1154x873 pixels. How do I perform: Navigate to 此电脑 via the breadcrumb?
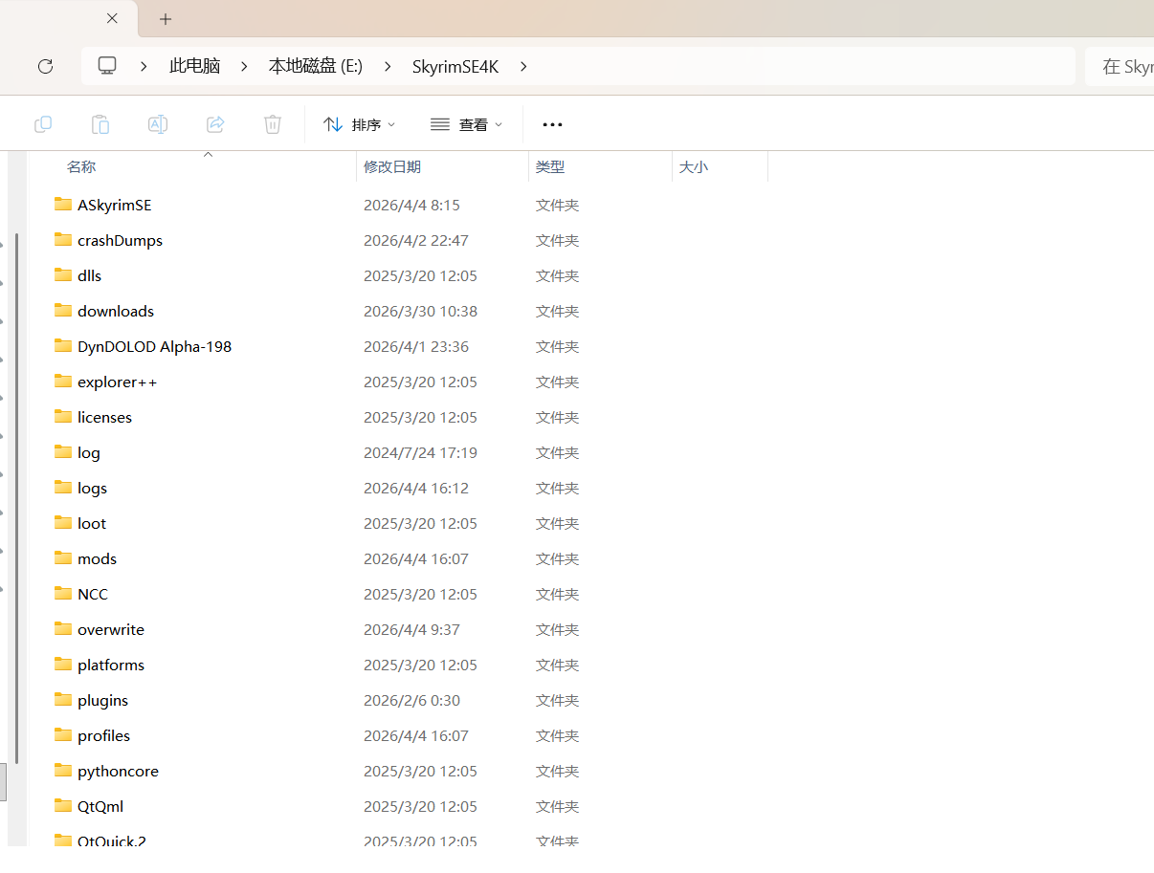click(x=194, y=65)
